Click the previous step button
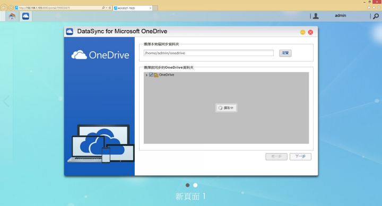The image size is (382, 206). pyautogui.click(x=276, y=156)
